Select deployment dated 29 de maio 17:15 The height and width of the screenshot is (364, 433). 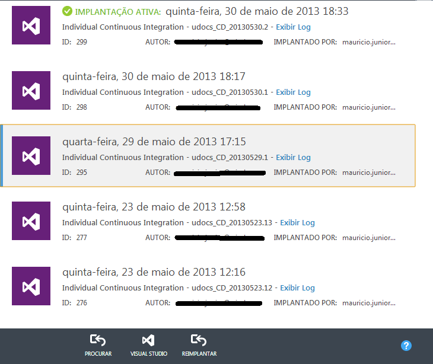click(208, 156)
